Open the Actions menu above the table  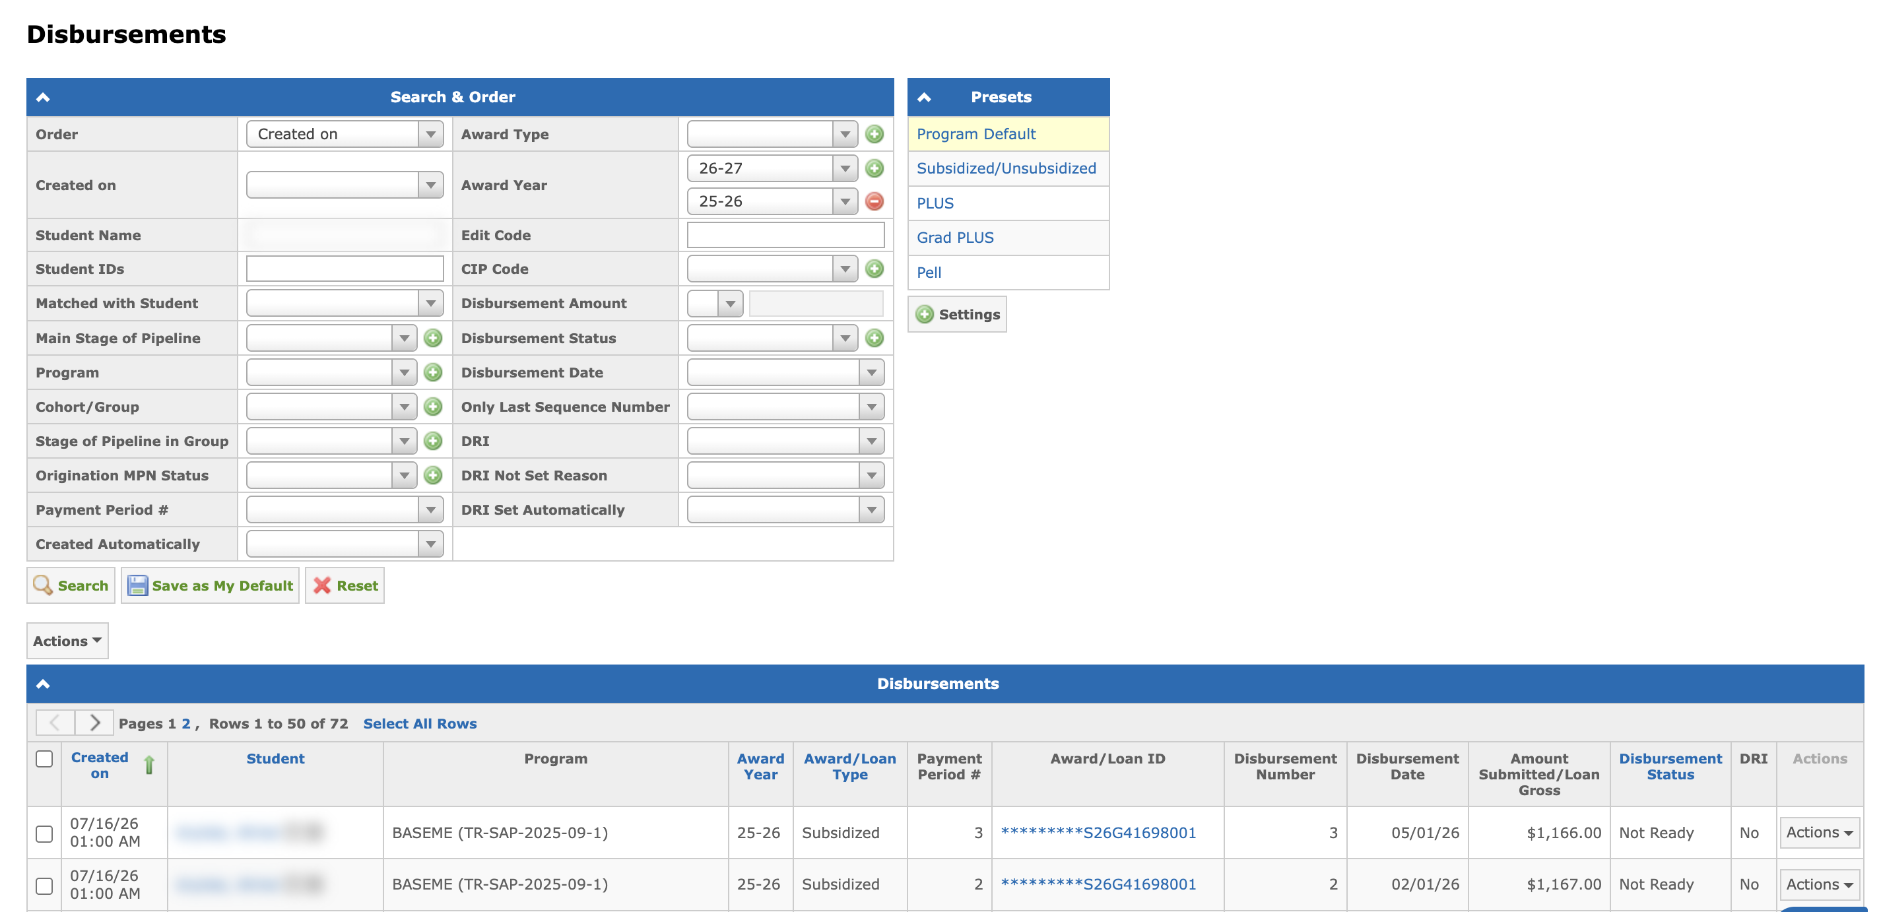click(x=67, y=640)
